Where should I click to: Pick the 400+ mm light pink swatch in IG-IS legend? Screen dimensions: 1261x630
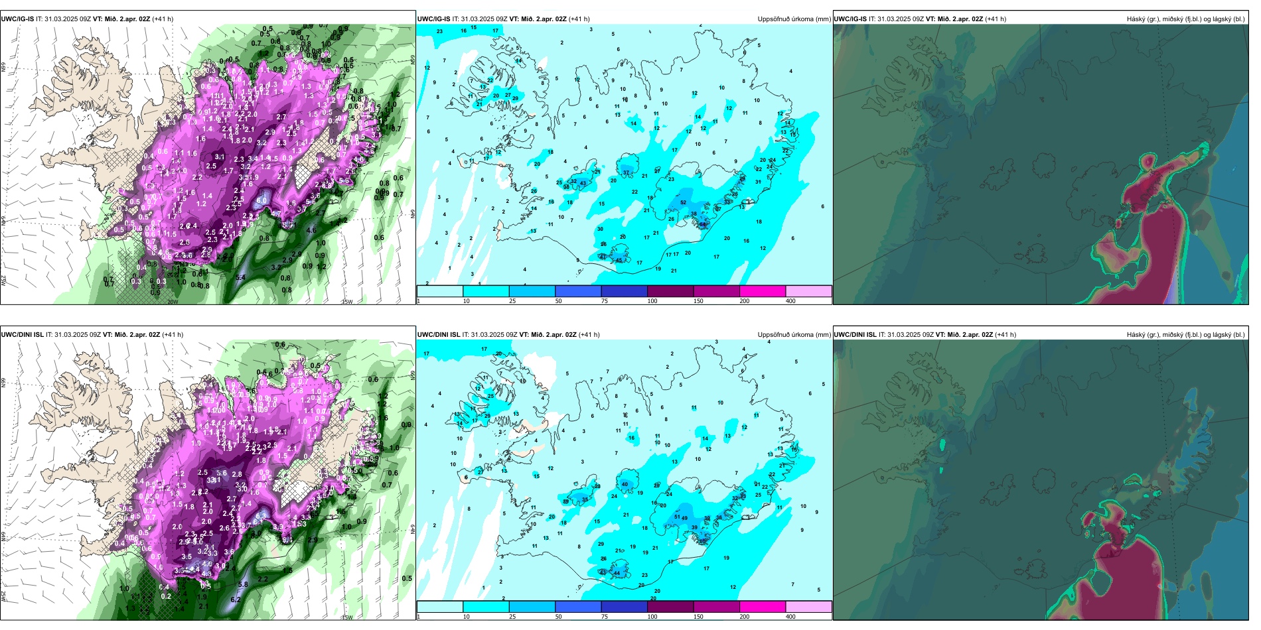click(808, 291)
